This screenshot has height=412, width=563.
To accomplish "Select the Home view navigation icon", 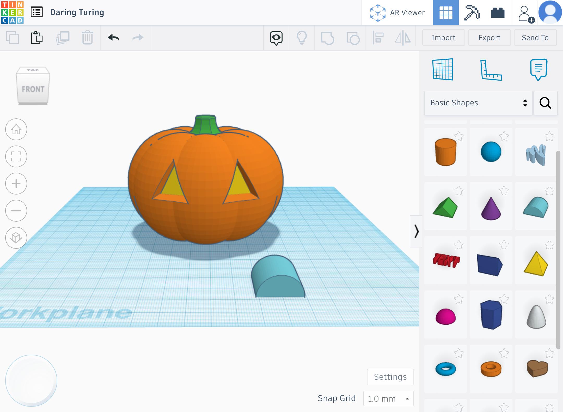I will (x=16, y=129).
